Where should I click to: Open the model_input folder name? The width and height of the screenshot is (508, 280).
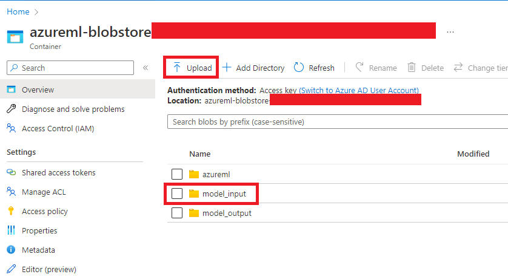click(x=224, y=194)
